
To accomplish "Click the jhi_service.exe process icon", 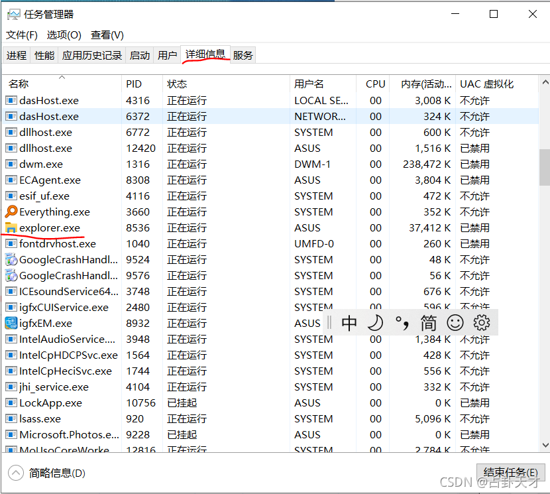I will pos(11,387).
